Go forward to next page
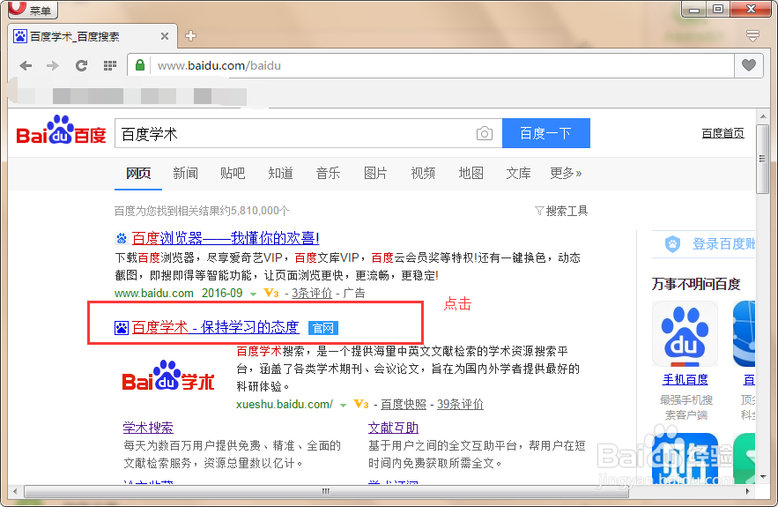 pyautogui.click(x=53, y=65)
